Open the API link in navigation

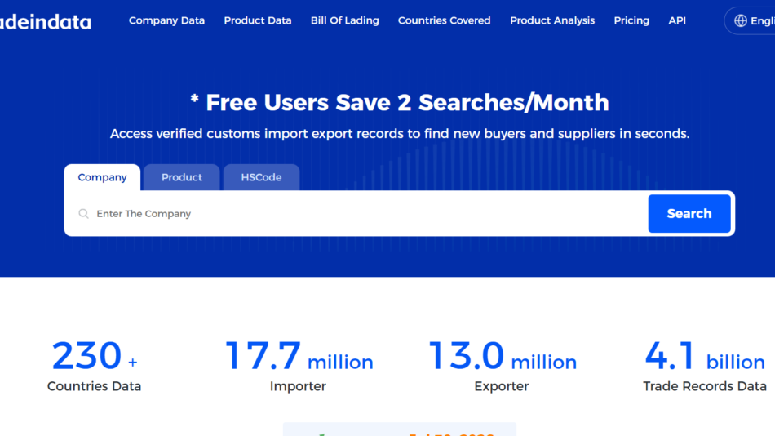tap(676, 20)
